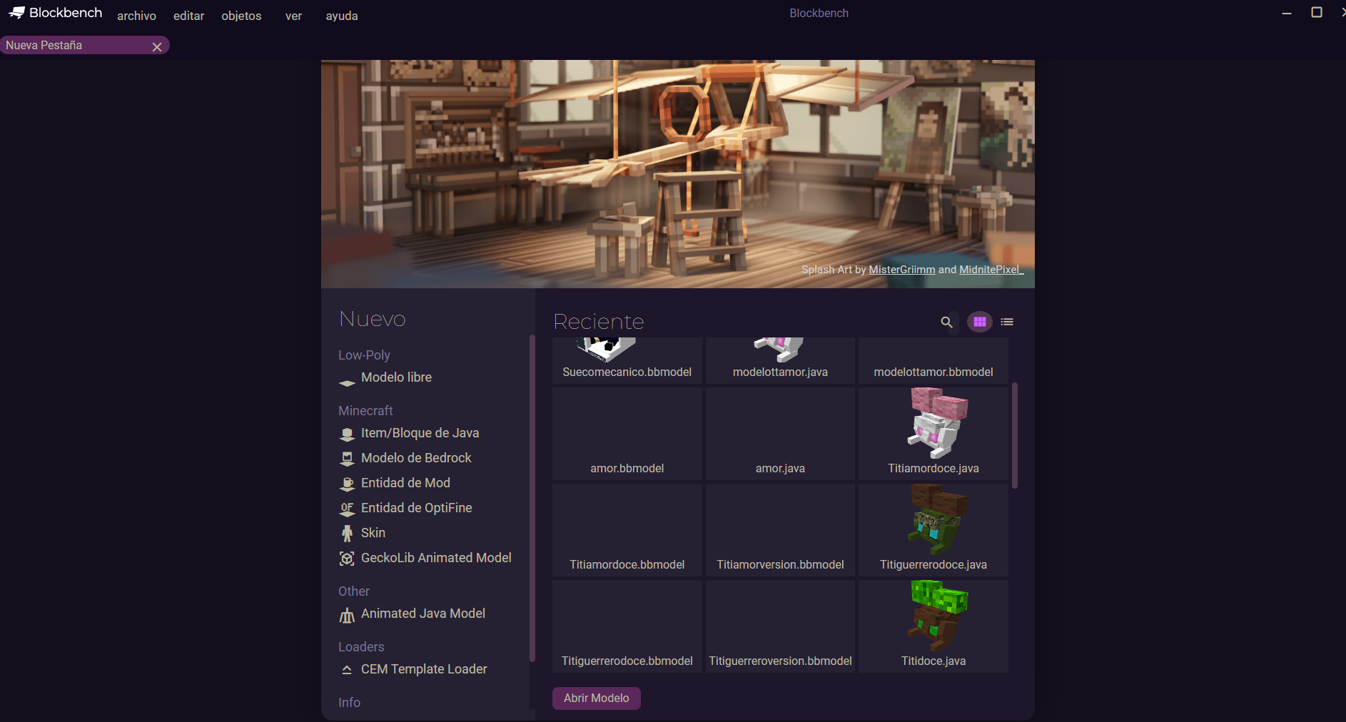Screen dimensions: 1346x722
Task: Click the Abrir Modelo button
Action: pos(597,698)
